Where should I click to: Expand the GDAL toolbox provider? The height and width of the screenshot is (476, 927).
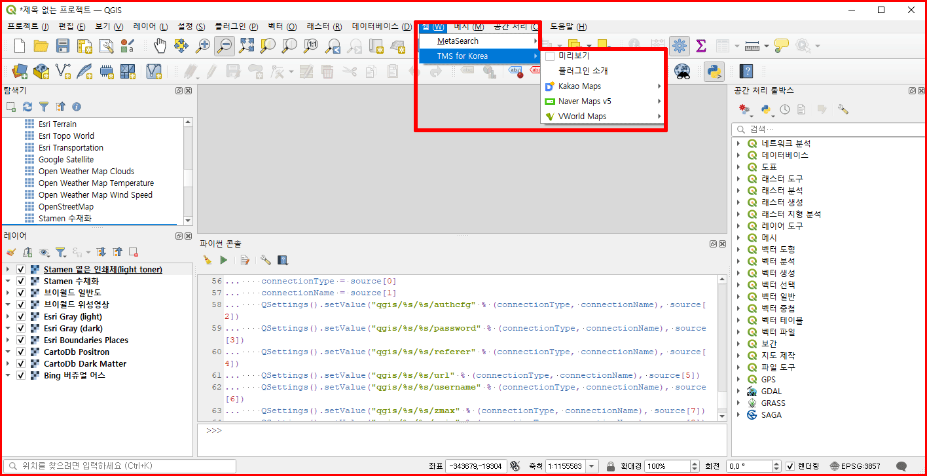[x=738, y=391]
